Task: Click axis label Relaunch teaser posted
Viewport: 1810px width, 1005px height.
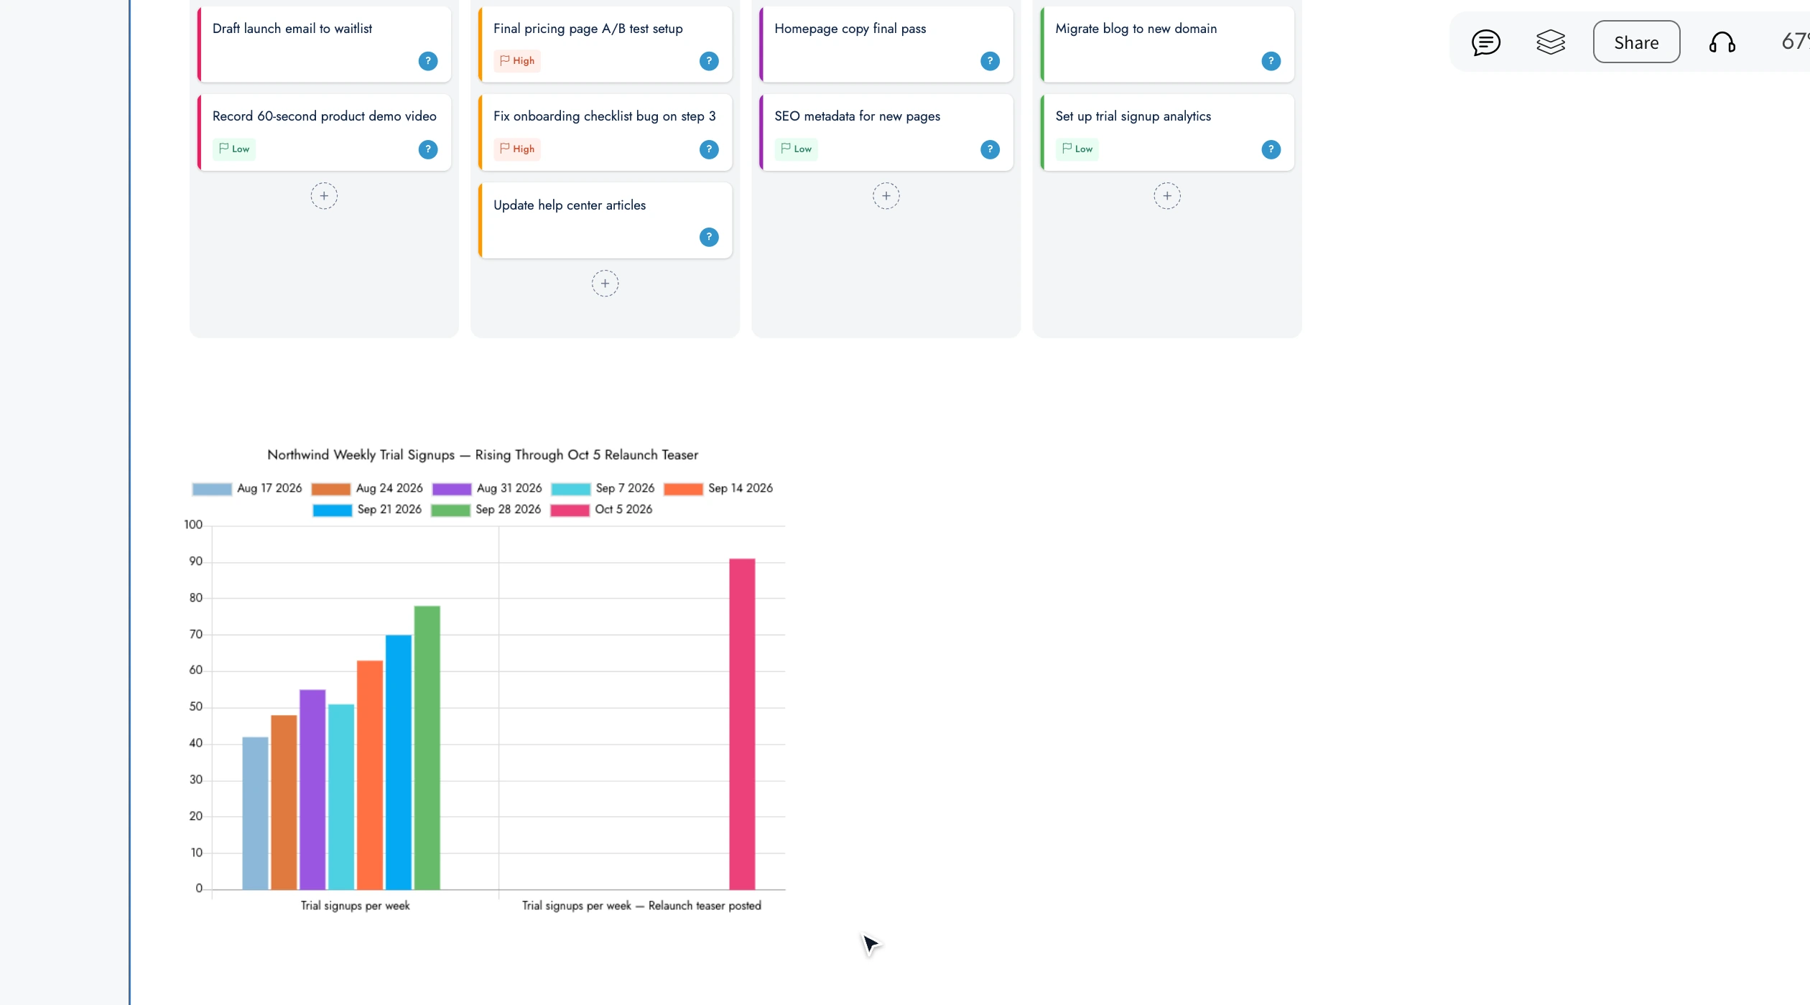Action: coord(641,906)
